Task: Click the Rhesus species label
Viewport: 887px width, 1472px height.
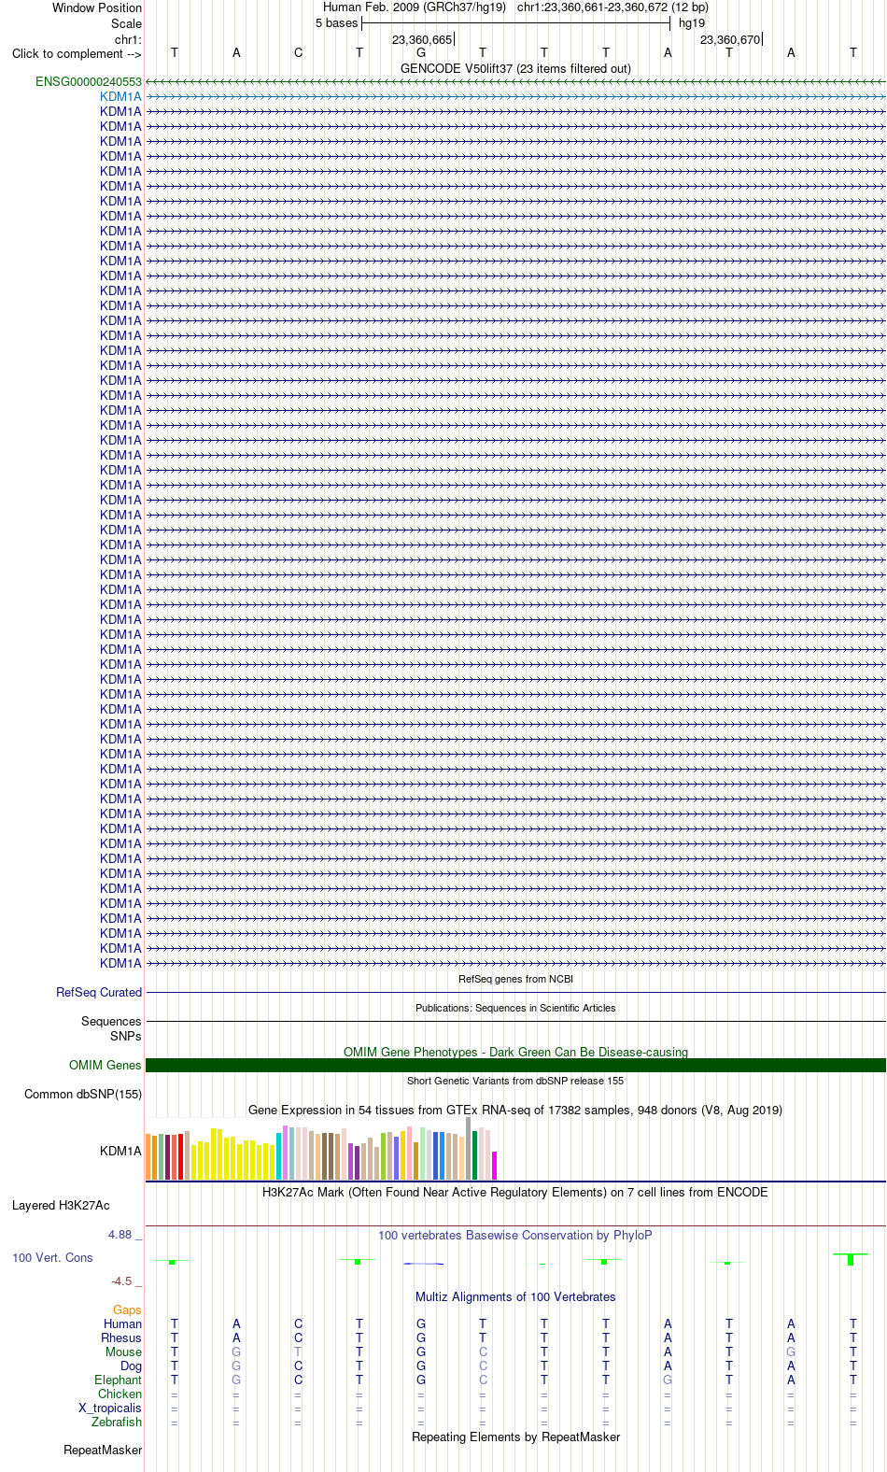Action: [x=121, y=1338]
